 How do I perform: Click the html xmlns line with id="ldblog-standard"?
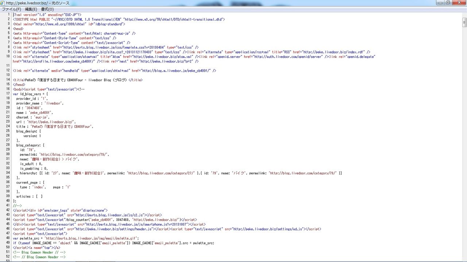pos(69,24)
